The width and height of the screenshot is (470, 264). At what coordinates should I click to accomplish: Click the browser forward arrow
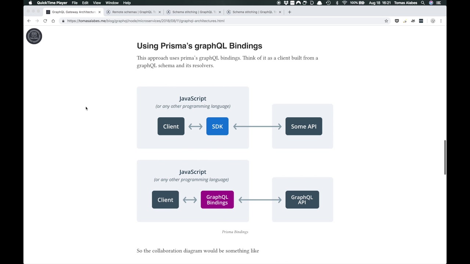point(37,21)
